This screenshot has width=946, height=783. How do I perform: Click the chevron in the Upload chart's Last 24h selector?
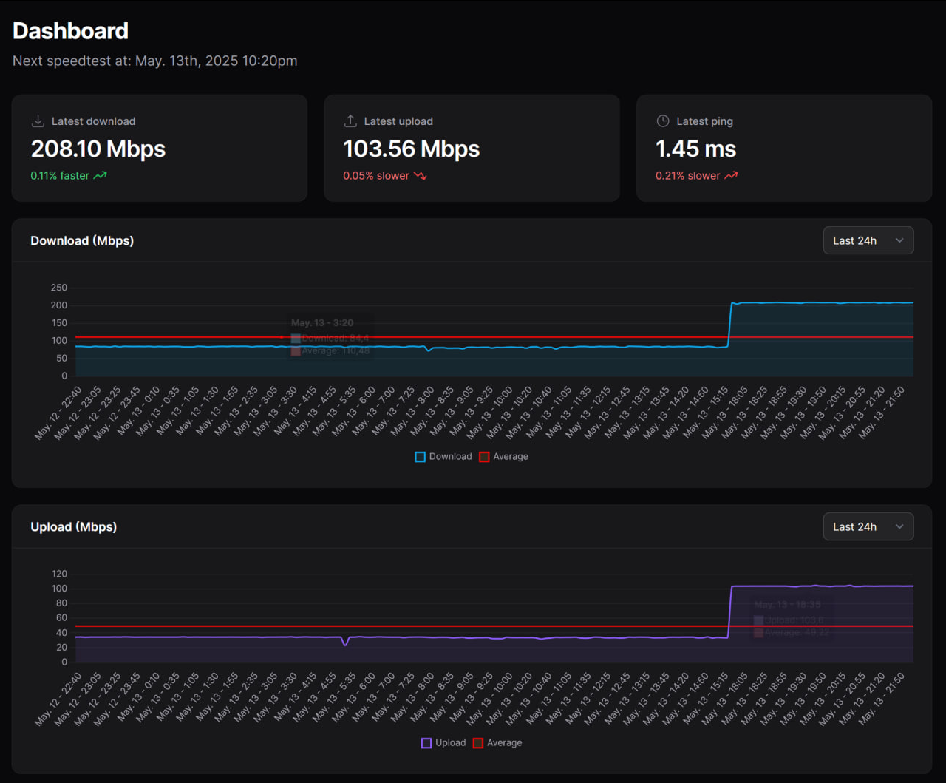(899, 526)
